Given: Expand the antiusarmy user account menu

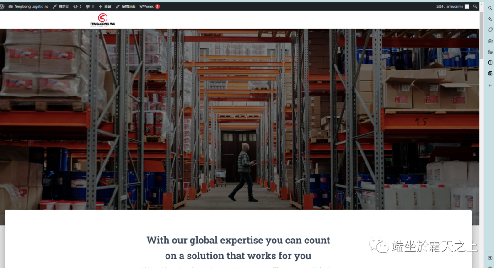Looking at the screenshot, I should pos(453,6).
